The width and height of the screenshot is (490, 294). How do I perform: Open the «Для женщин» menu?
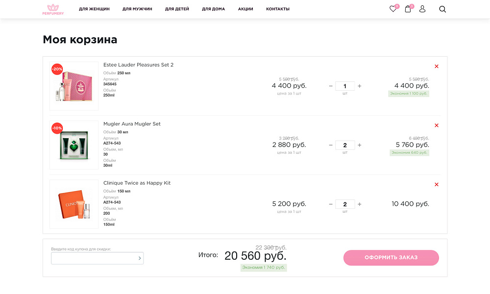94,9
